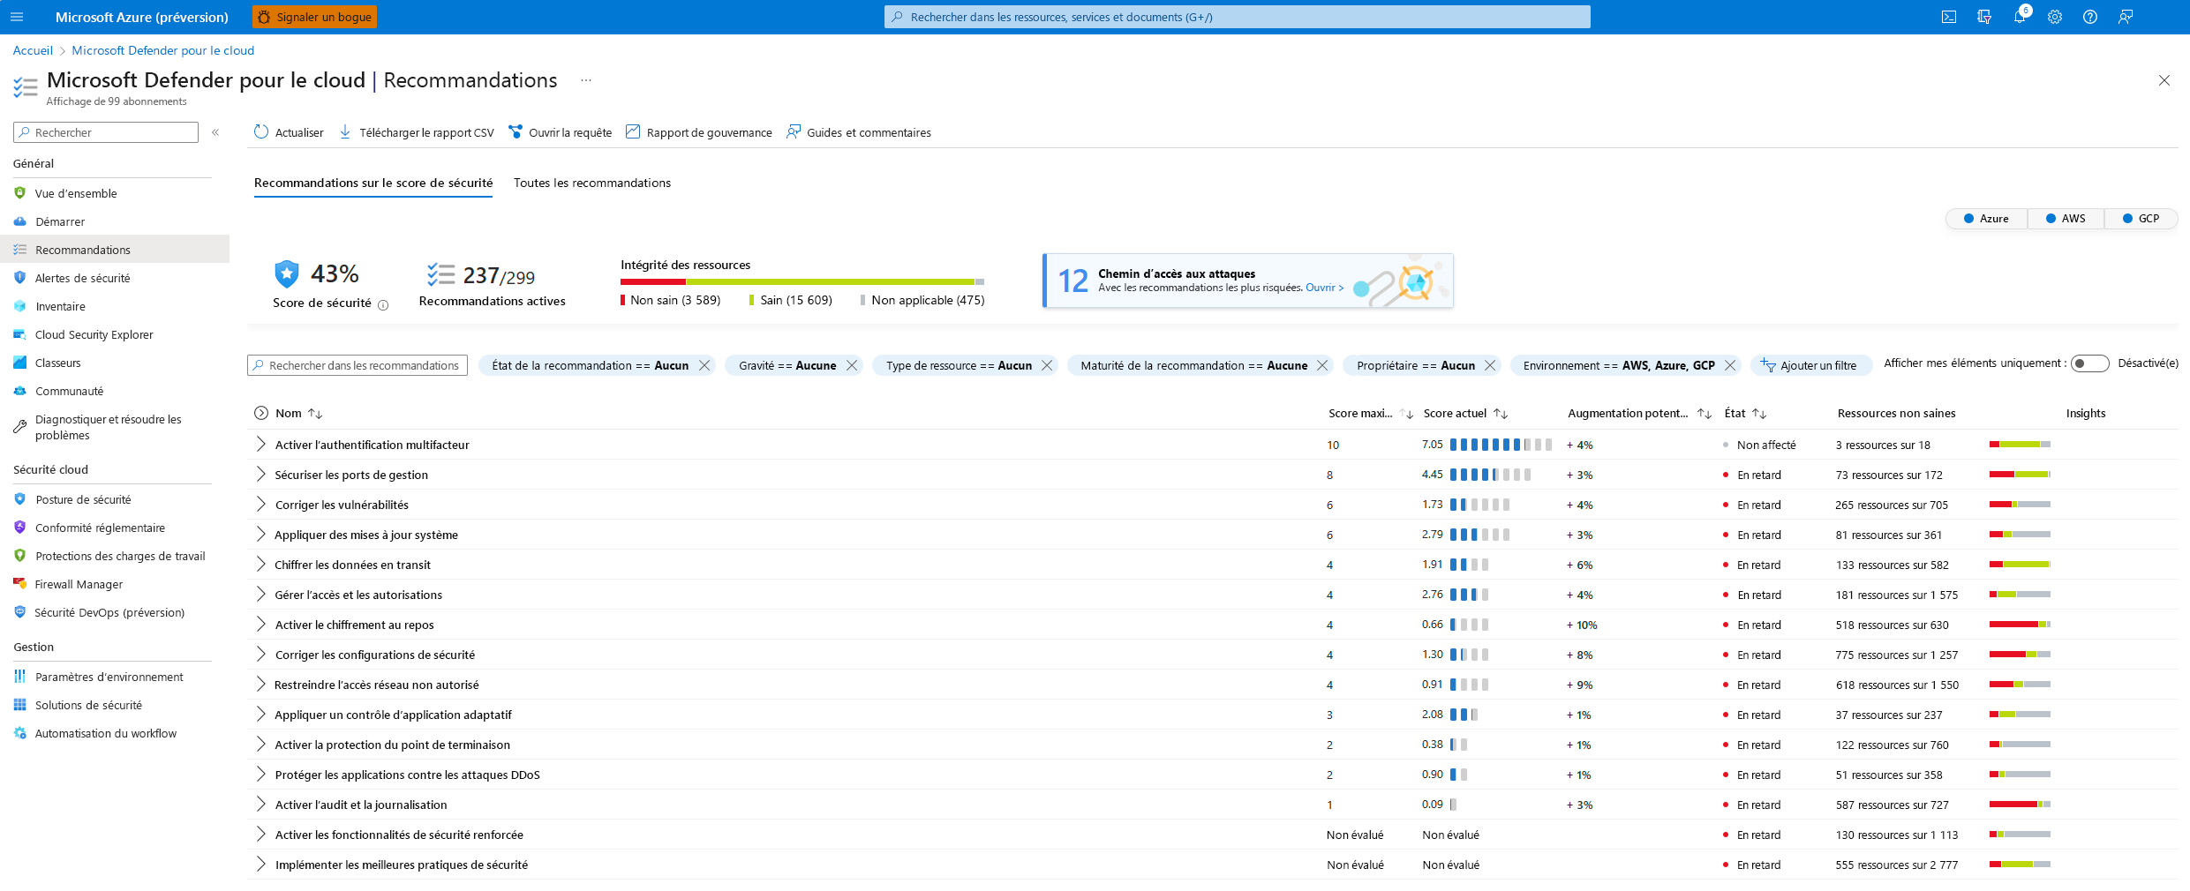Expand Activer le chiffrement au repos row

pos(260,625)
